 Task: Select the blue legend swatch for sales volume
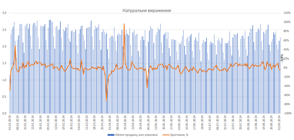click(110, 135)
